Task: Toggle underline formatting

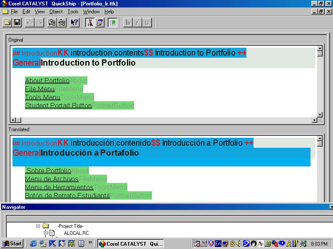Action: [147, 22]
